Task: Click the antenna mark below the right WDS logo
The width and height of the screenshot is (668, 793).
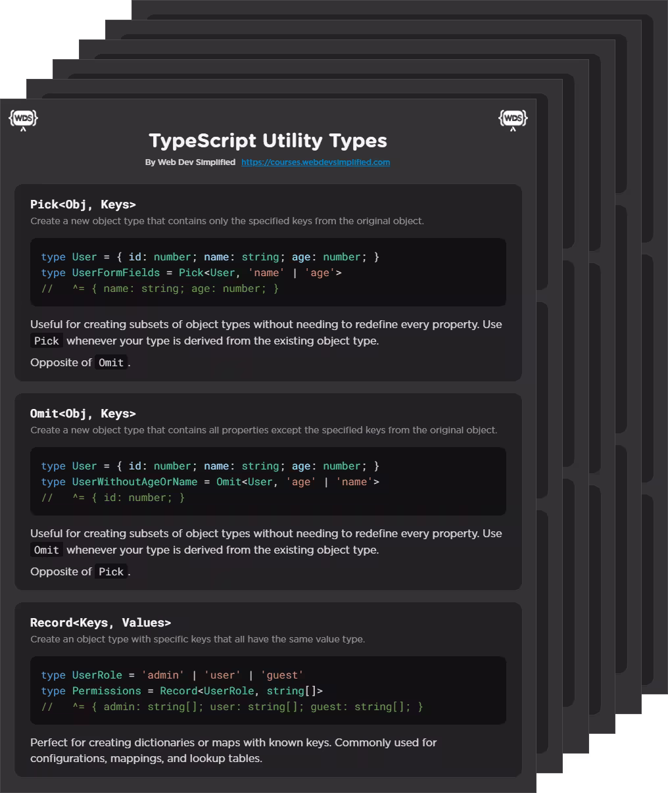Action: coord(513,129)
